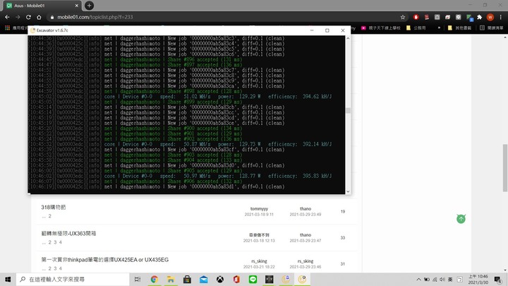This screenshot has width=508, height=286.
Task: Click the Excavator console scroll-down arrow
Action: (348, 191)
